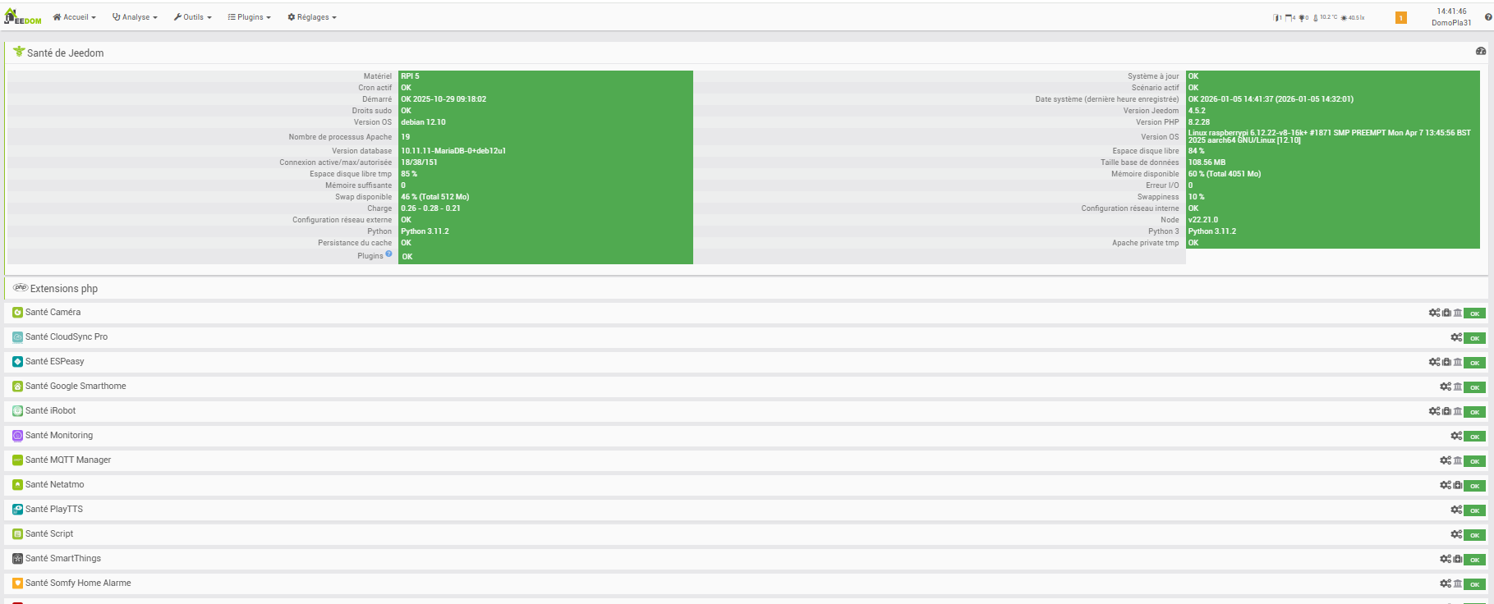Click the OK badge on Santé CloudSync Pro row
The image size is (1494, 604).
point(1475,338)
